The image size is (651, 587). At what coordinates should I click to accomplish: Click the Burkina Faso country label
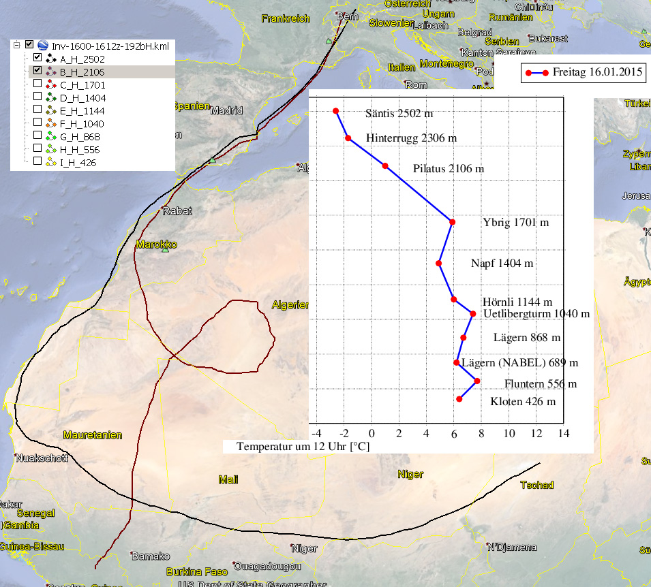[197, 571]
